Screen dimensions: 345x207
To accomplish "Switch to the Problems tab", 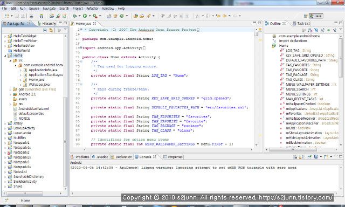I will point(80,157).
